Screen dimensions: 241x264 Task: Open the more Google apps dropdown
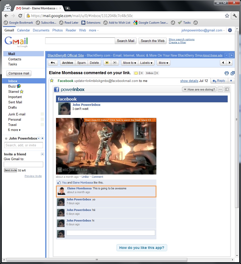(94, 30)
